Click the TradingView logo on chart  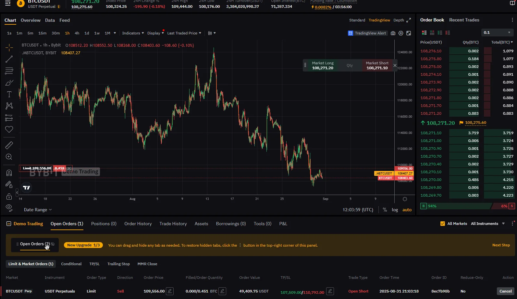tap(27, 188)
